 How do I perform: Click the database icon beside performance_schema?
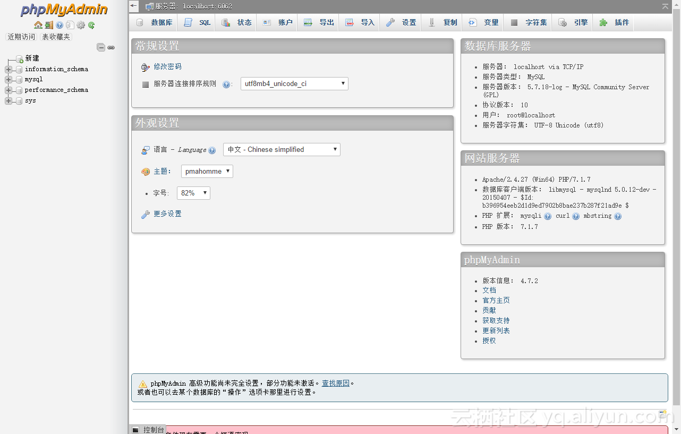20,90
